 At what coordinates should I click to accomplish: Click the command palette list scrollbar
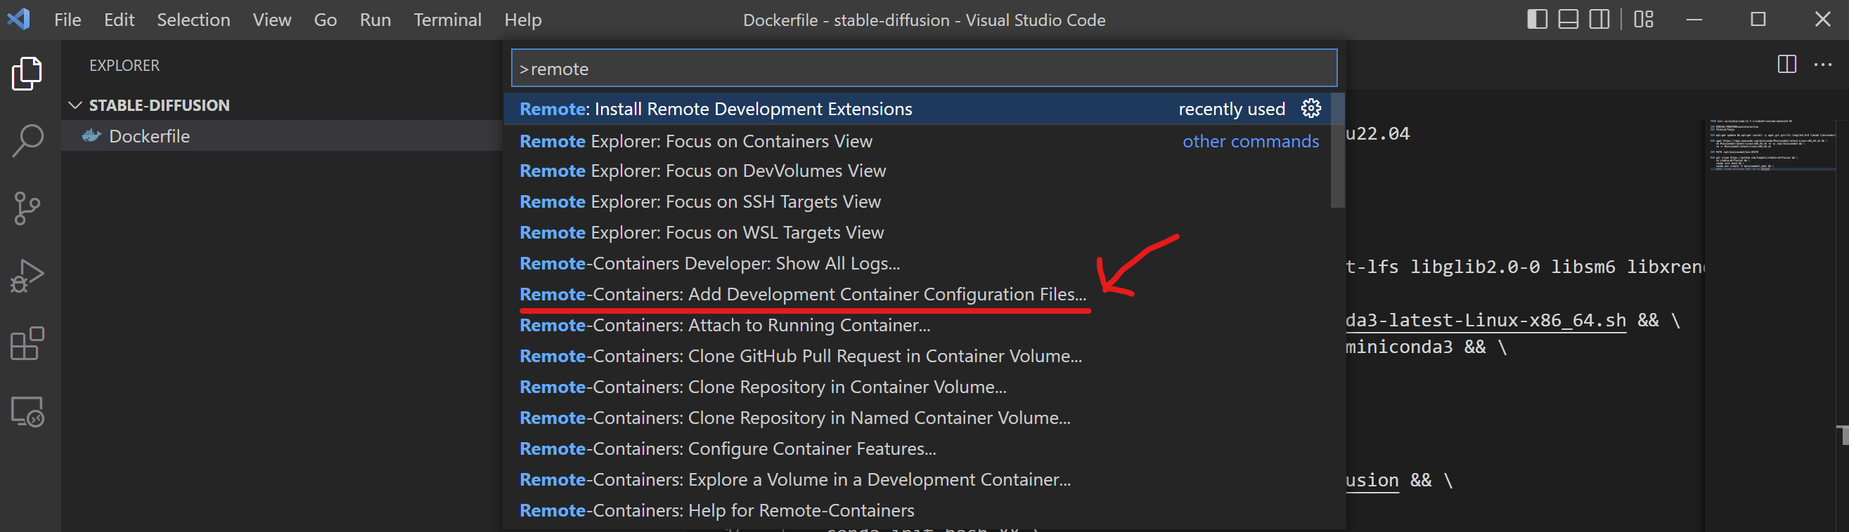coord(1336,151)
